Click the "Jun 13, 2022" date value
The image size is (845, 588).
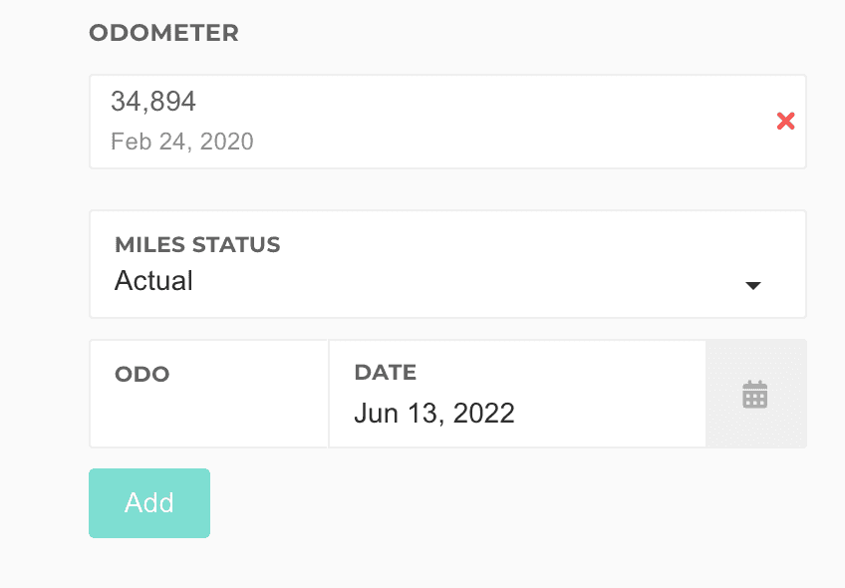click(434, 413)
